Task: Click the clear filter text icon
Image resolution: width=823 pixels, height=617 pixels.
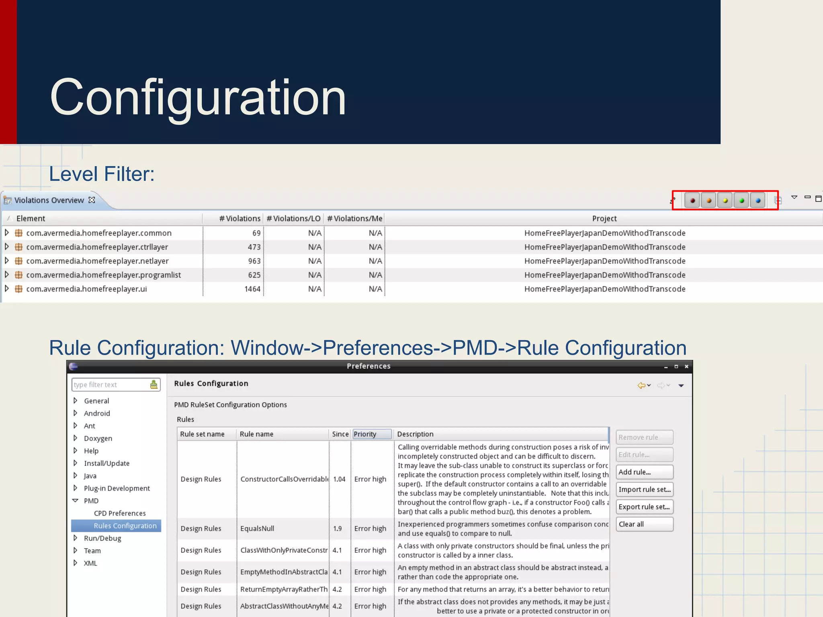Action: point(154,385)
